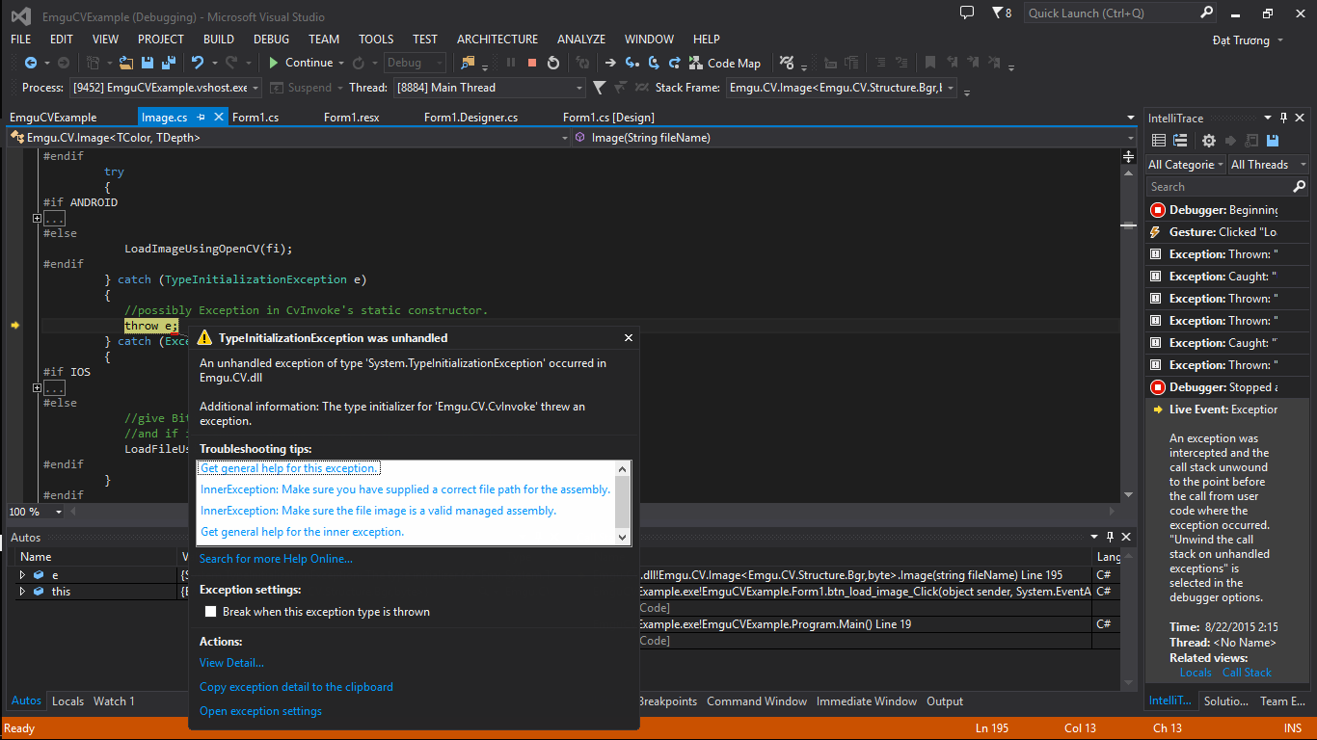1317x740 pixels.
Task: Open the Stack Frame dropdown
Action: coord(951,88)
